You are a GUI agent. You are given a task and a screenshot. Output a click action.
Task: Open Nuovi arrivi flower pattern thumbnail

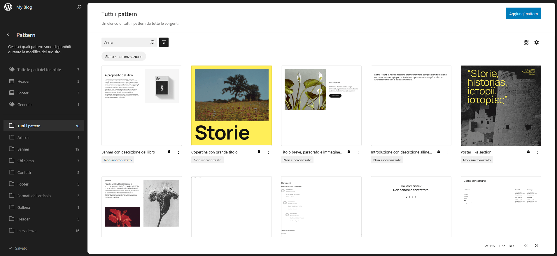[321, 106]
